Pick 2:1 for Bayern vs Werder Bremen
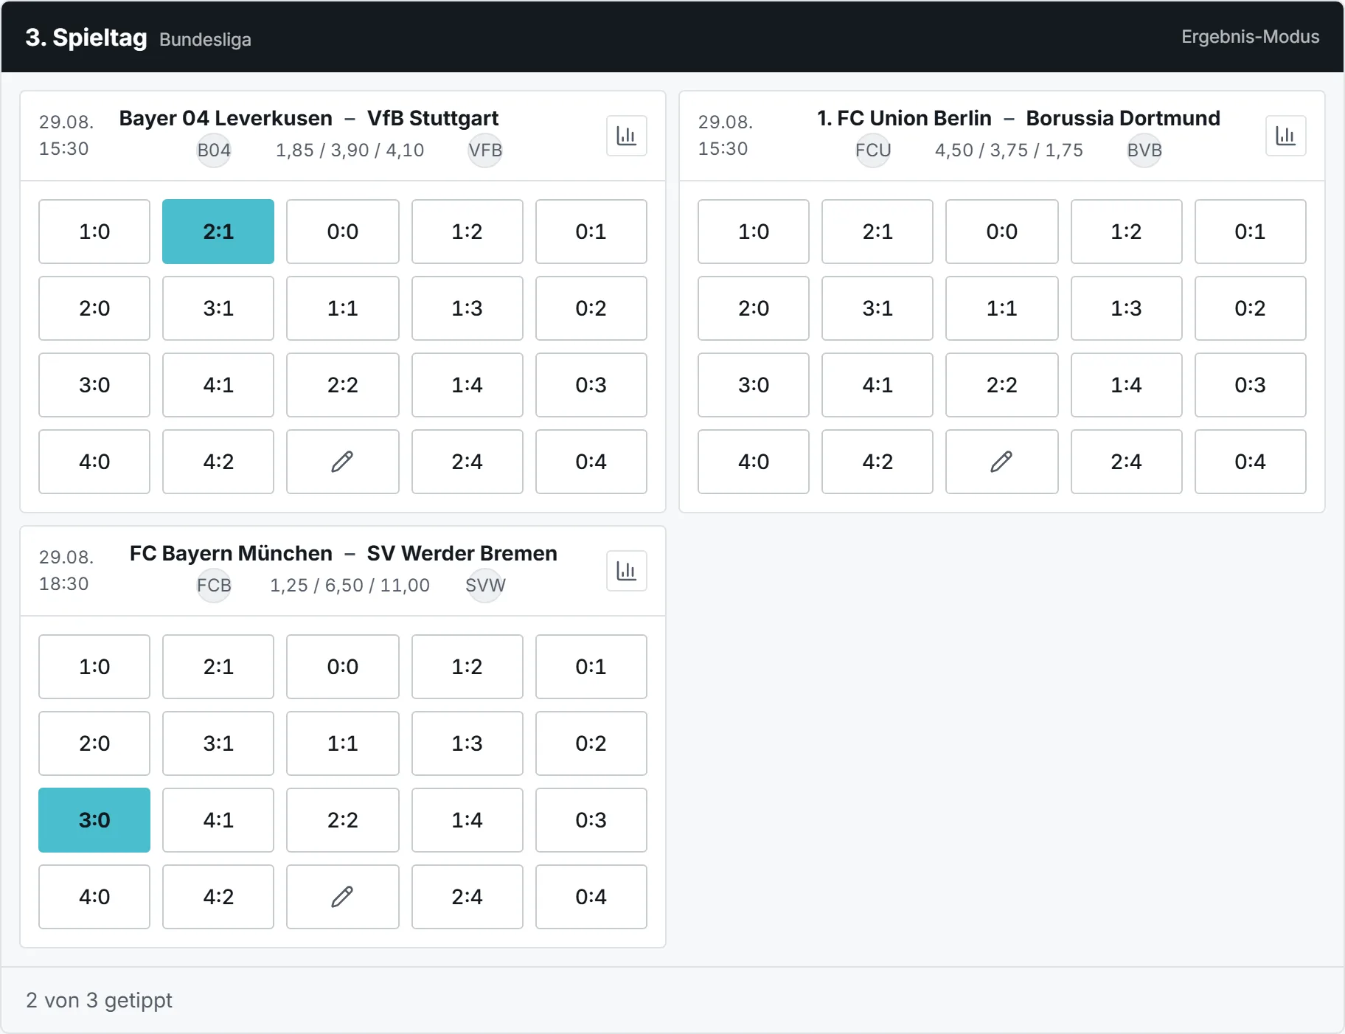This screenshot has height=1034, width=1345. (218, 667)
